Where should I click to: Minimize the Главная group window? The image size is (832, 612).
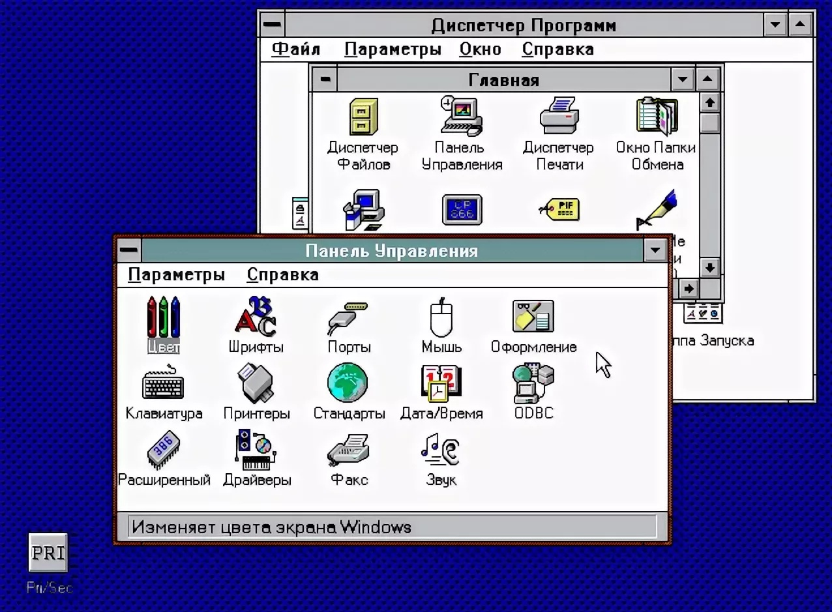click(683, 80)
